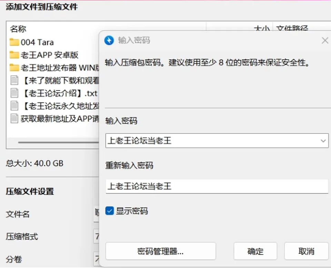Click the folder icon for 老王地址发布器
331x268 pixels.
[x=14, y=68]
